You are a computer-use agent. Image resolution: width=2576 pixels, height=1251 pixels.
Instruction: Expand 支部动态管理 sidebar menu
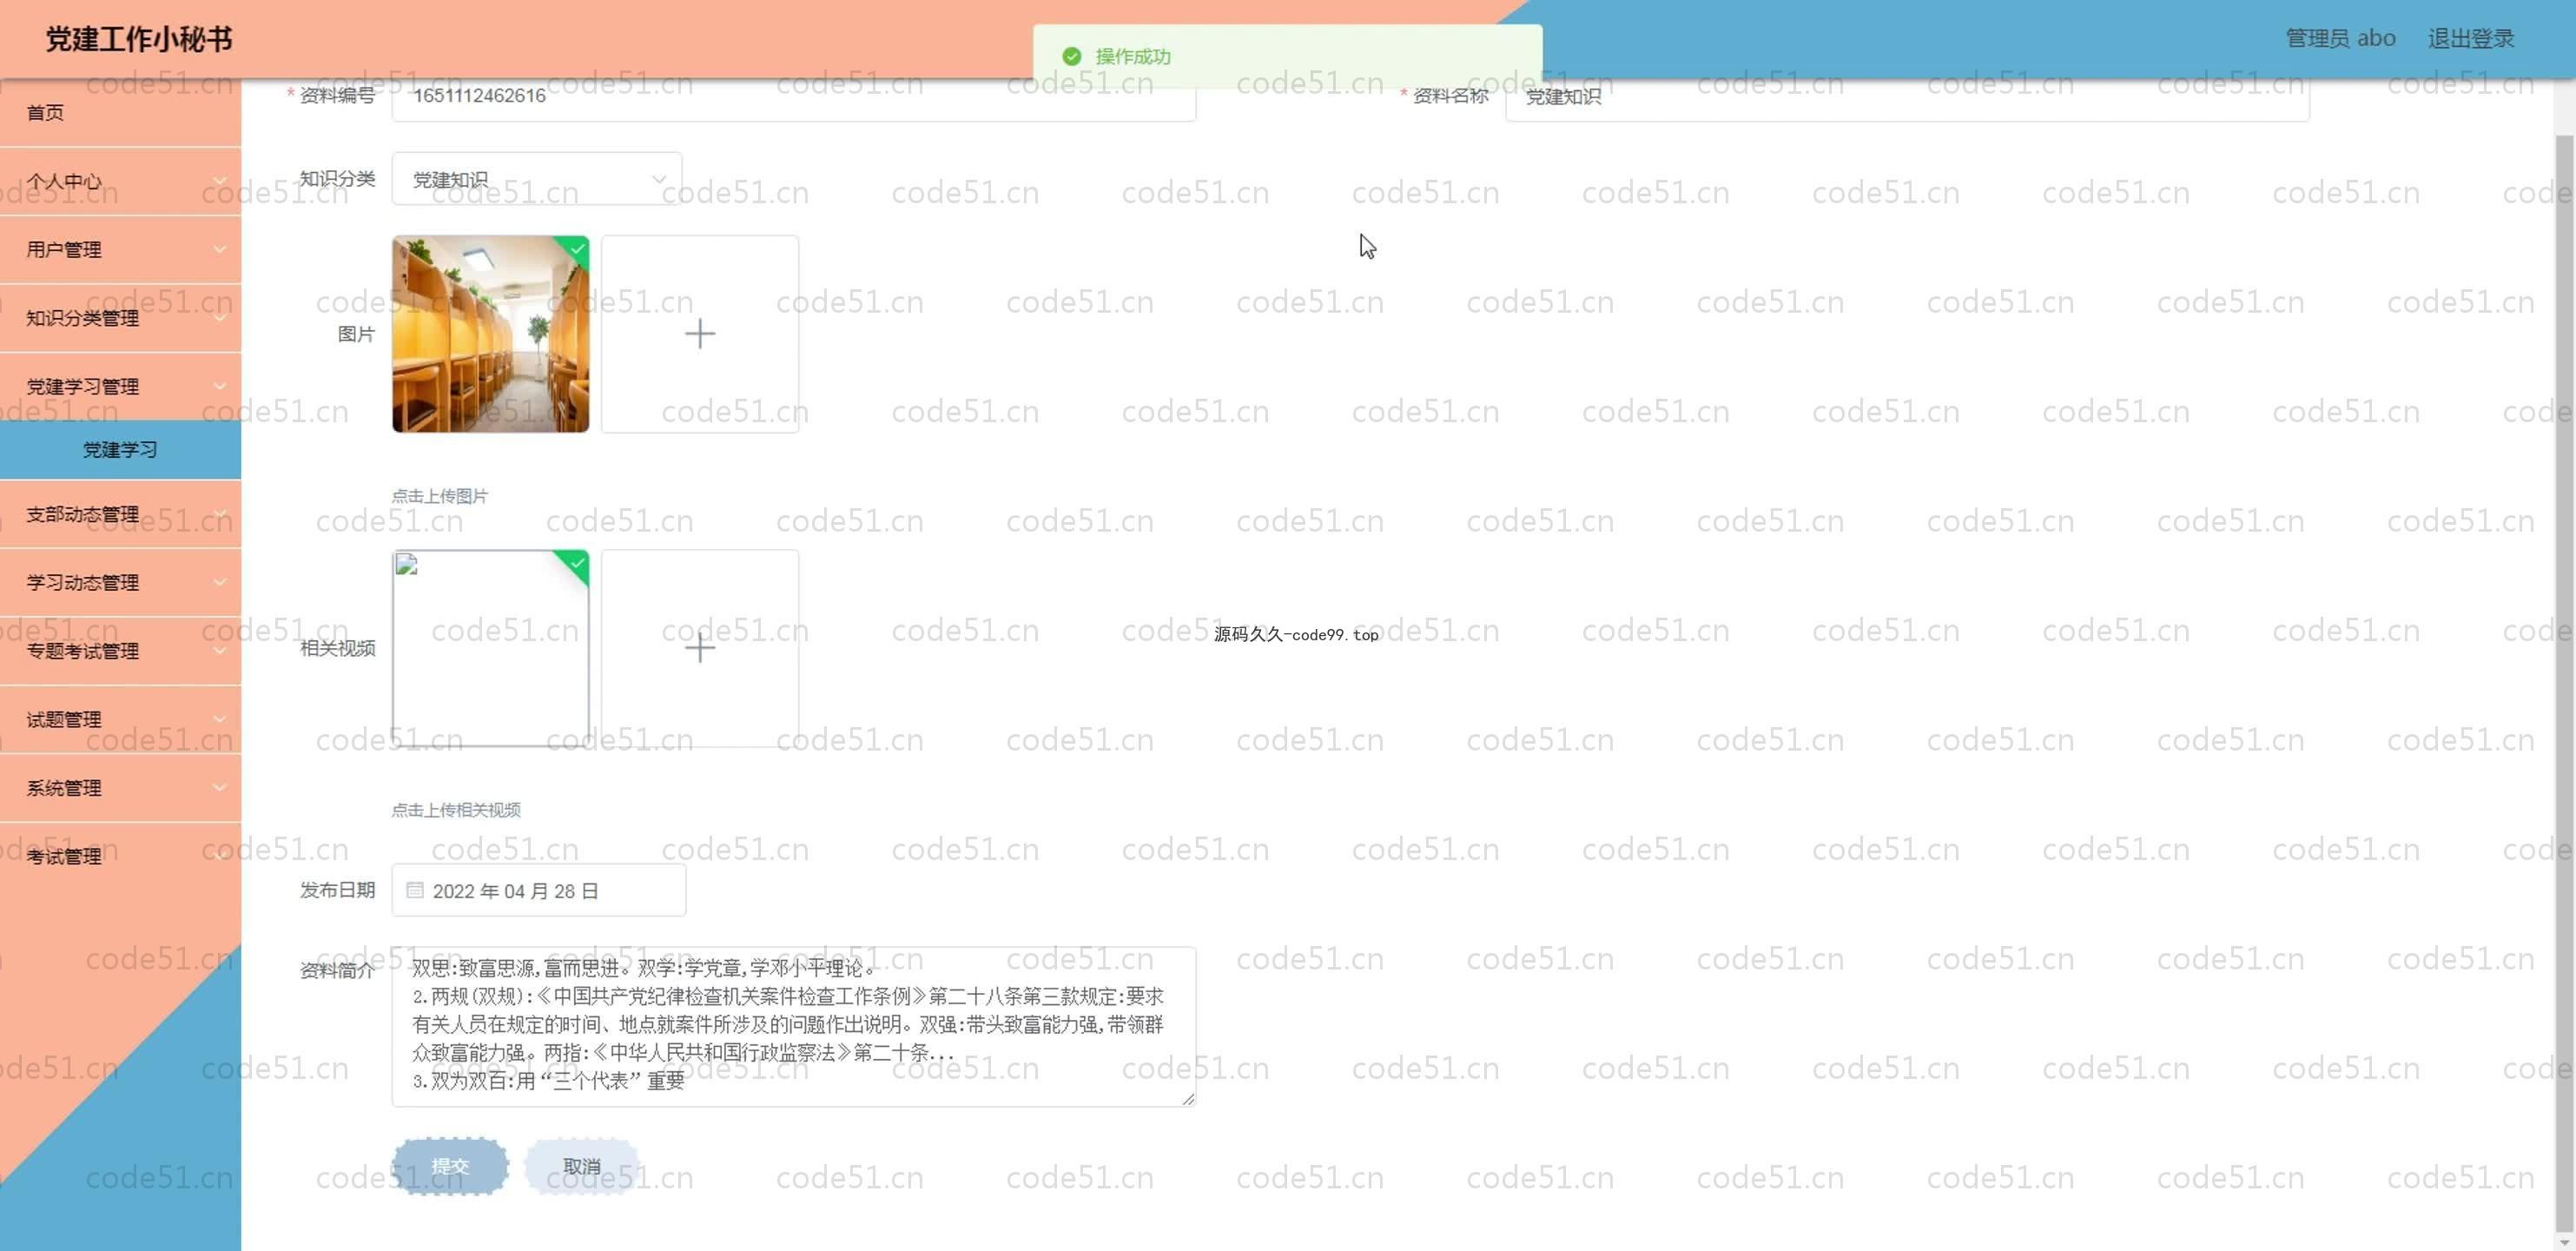pyautogui.click(x=120, y=514)
